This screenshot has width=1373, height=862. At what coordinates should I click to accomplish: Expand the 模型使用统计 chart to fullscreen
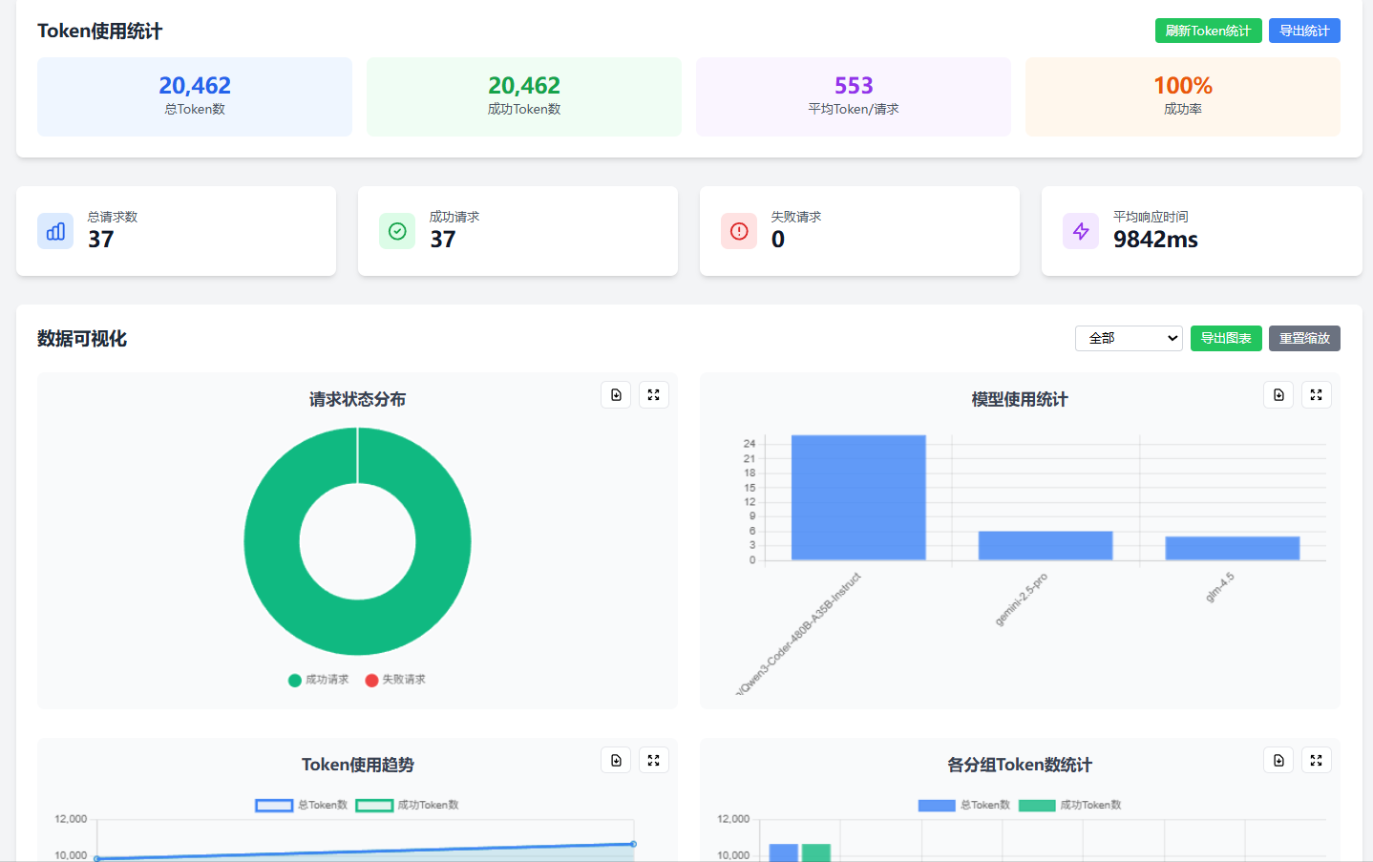tap(1316, 394)
